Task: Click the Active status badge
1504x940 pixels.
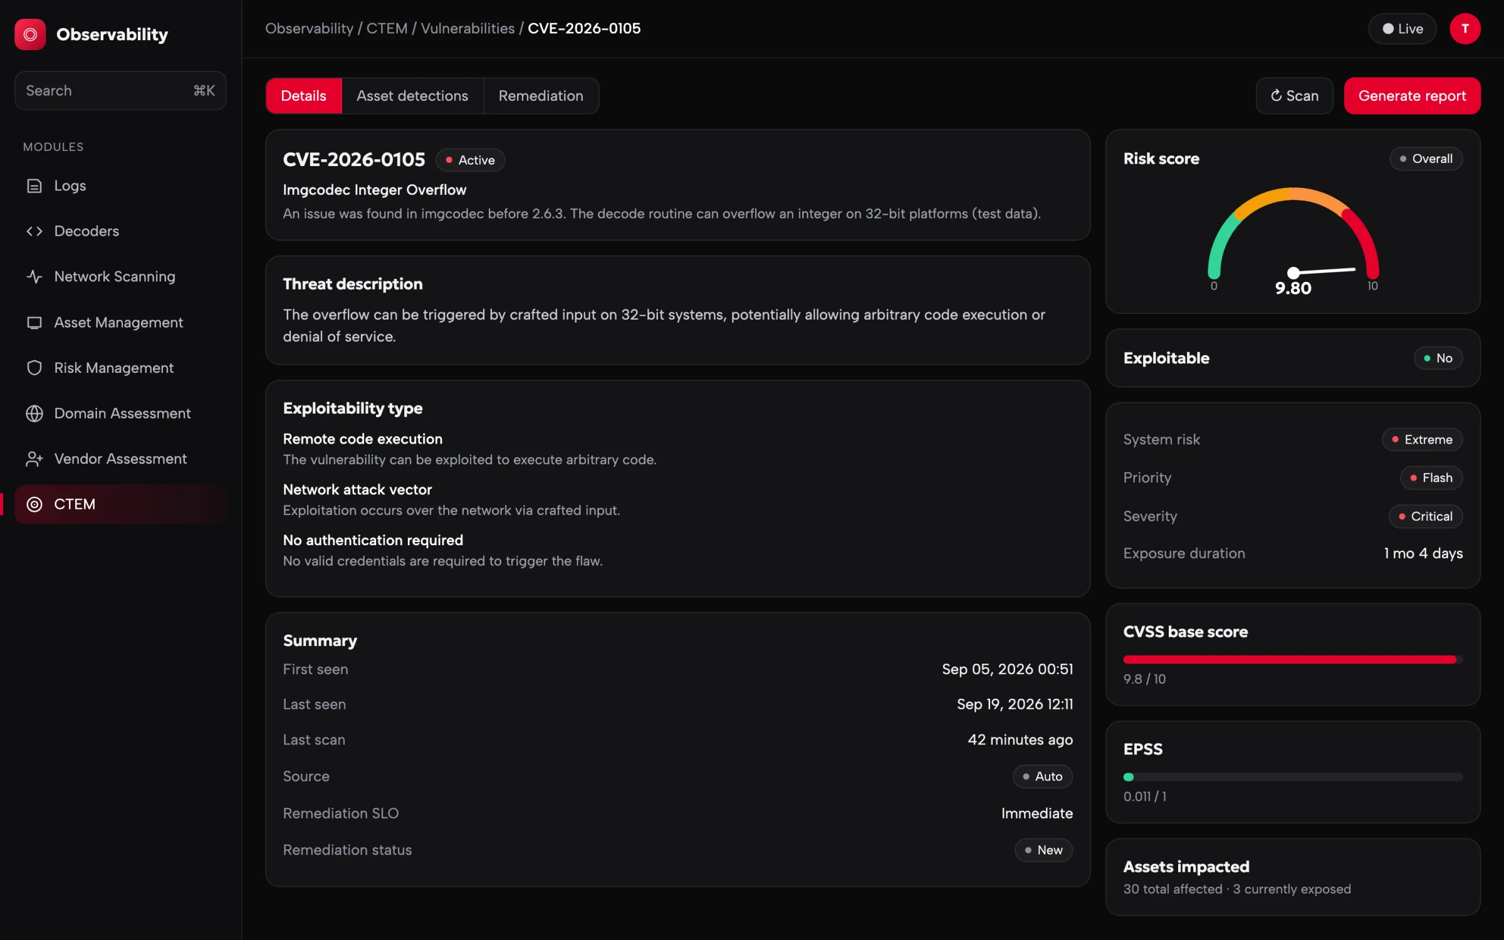Action: (x=470, y=160)
